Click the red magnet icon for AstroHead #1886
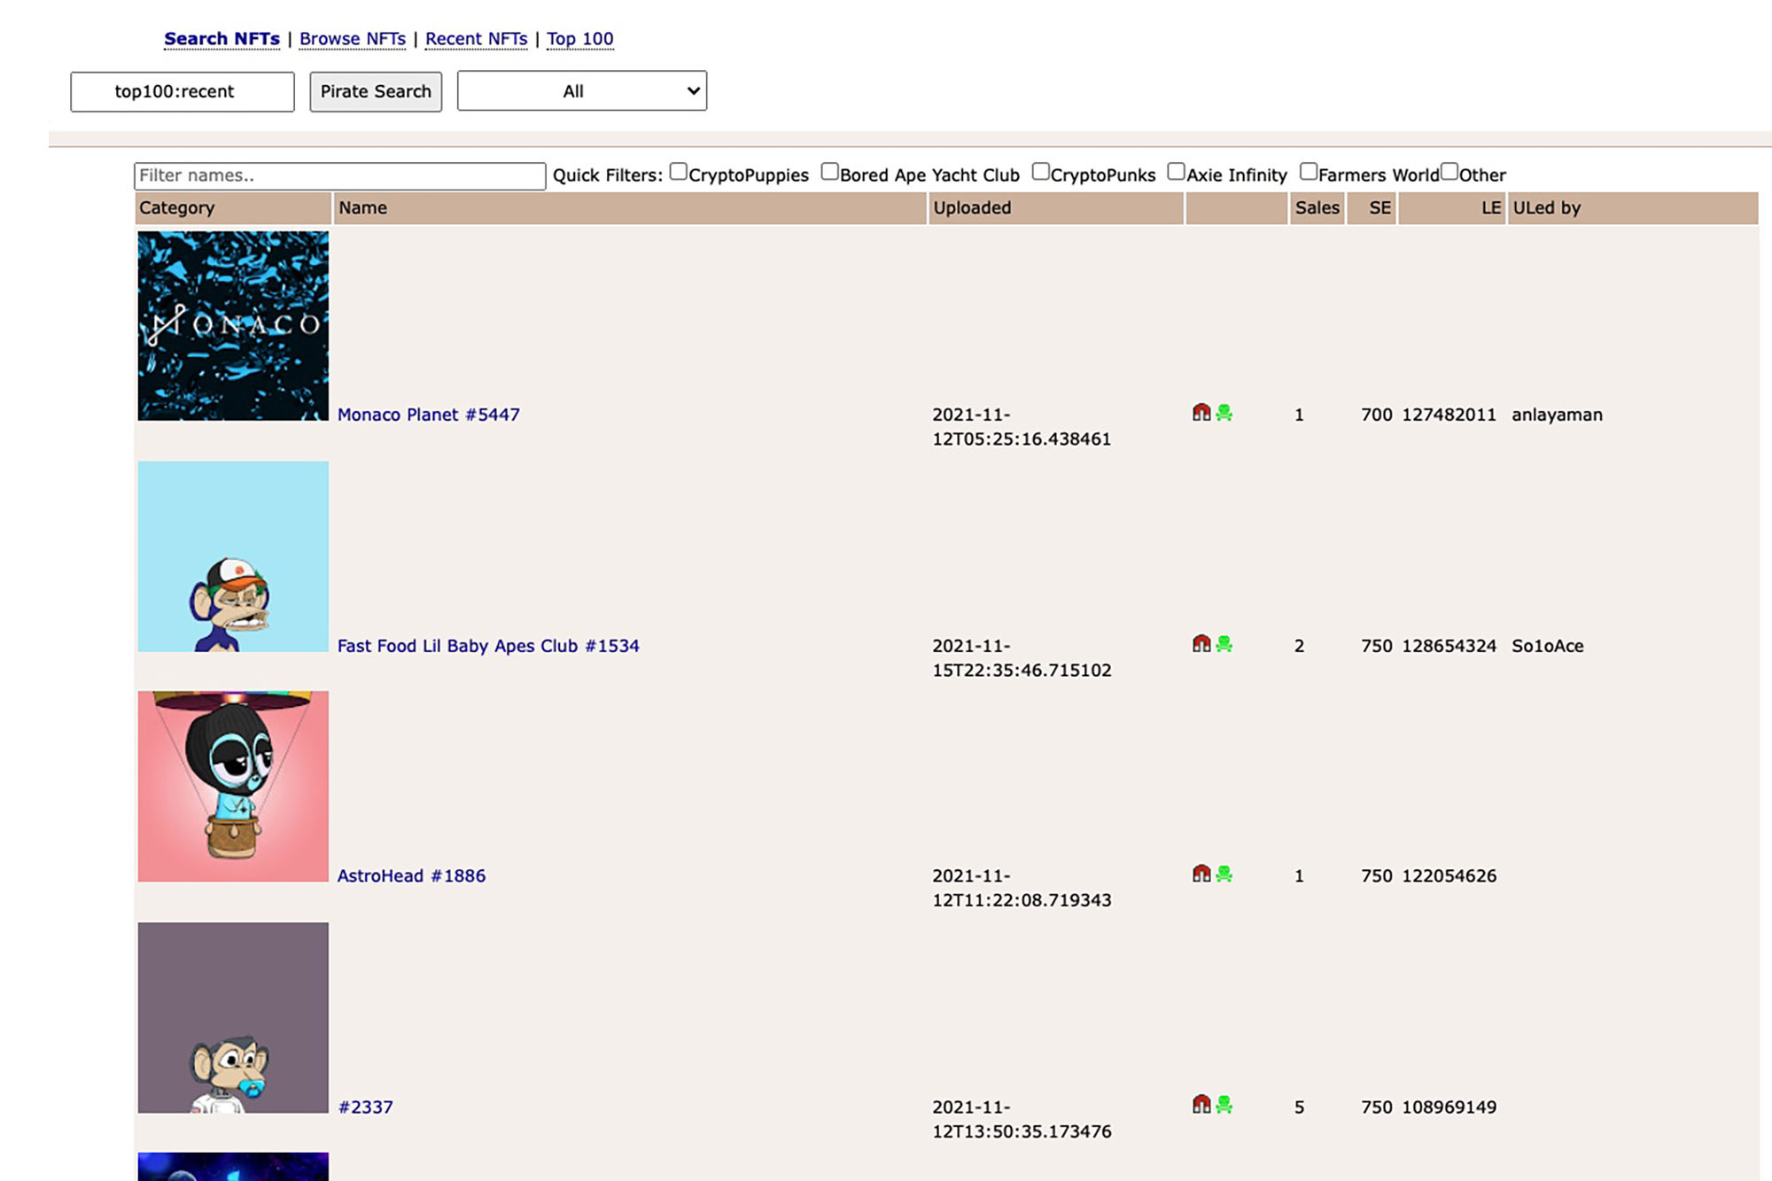 pyautogui.click(x=1201, y=874)
